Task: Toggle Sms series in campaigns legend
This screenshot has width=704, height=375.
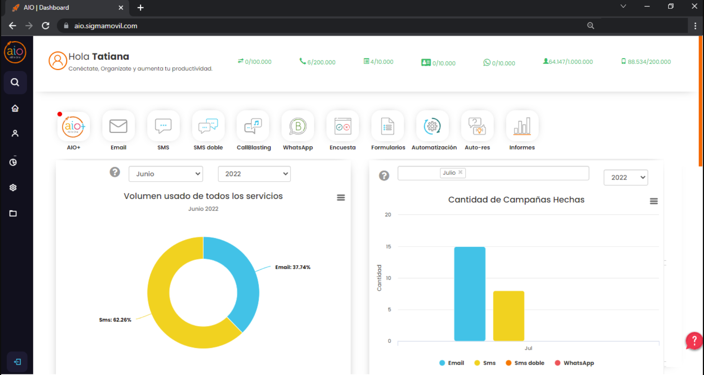Action: pos(485,363)
